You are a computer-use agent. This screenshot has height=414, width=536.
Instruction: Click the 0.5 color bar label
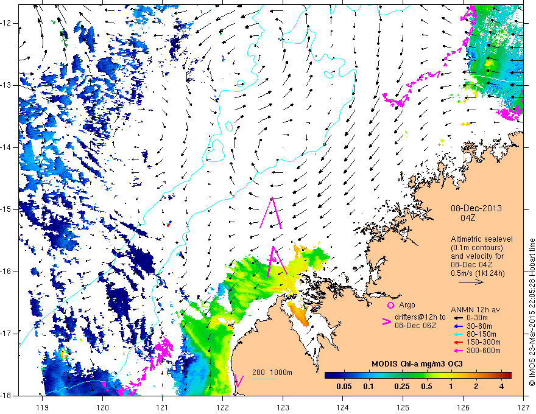(x=426, y=387)
